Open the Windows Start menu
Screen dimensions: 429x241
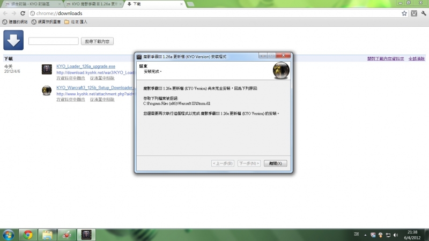coord(8,235)
